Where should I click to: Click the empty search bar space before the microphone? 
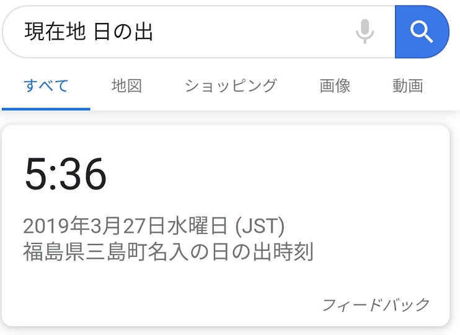tap(252, 32)
